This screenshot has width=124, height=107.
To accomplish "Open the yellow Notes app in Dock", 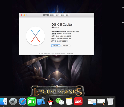I will pos(69,101).
